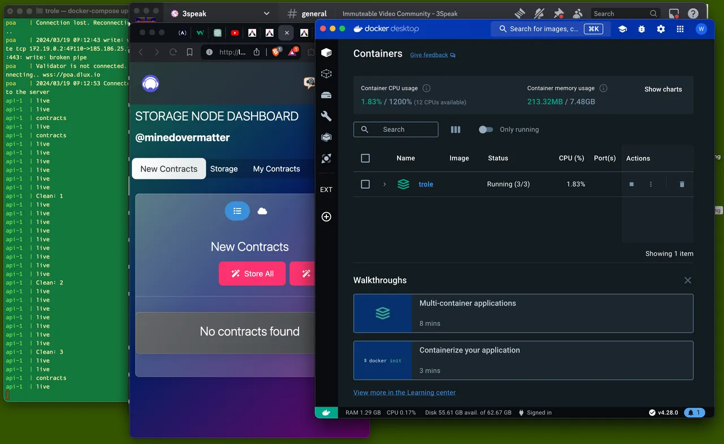The width and height of the screenshot is (724, 444).
Task: Switch to Storage tab
Action: [x=224, y=169]
